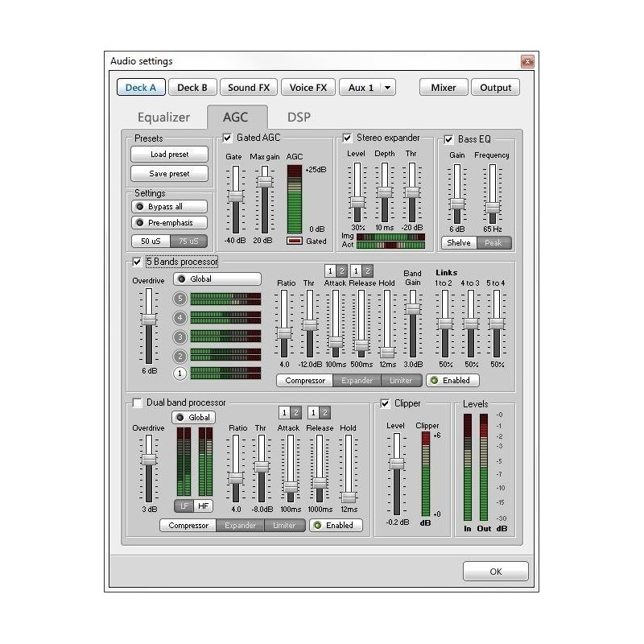Click Global in the 5 Bands processor

click(217, 278)
